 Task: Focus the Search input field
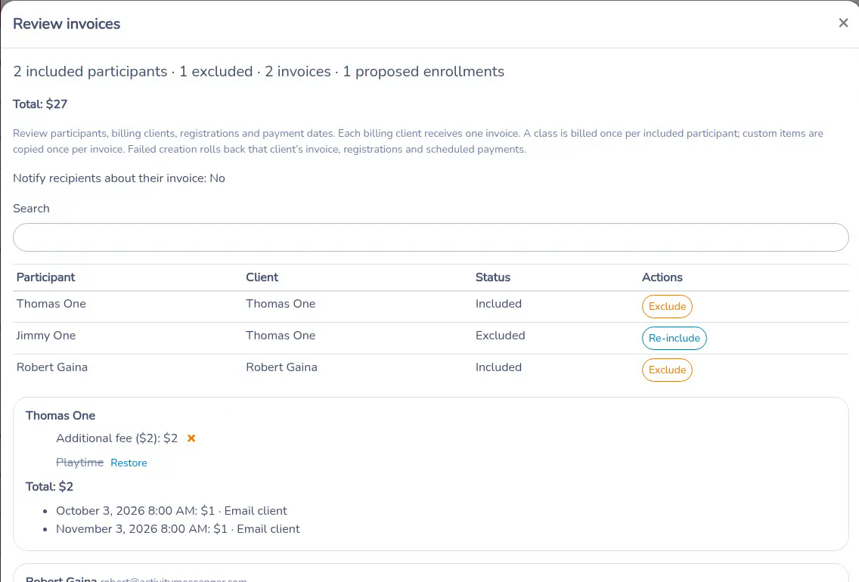point(430,237)
